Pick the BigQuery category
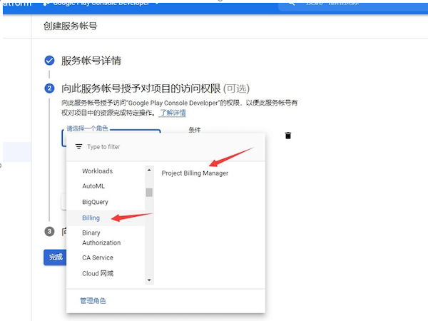 (95, 202)
